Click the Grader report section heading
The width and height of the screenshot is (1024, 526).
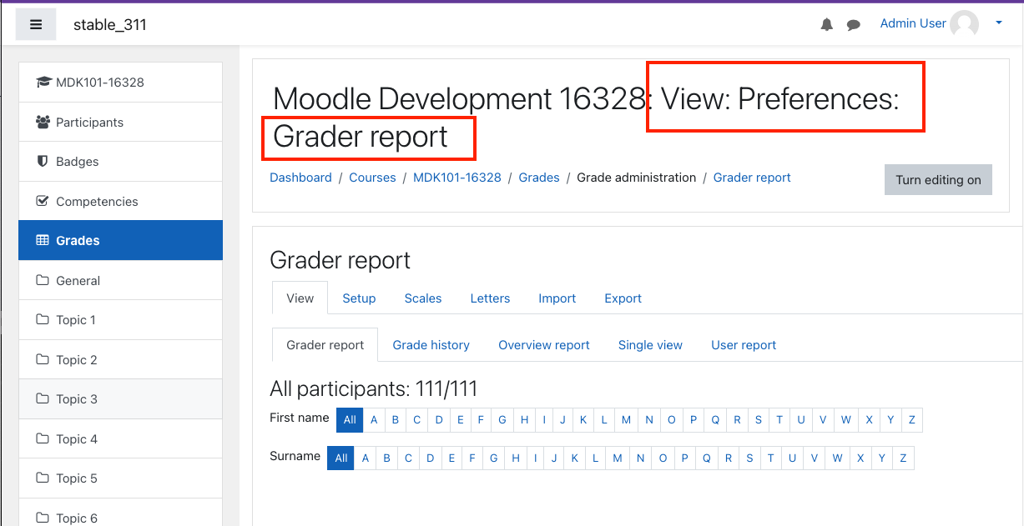[x=340, y=260]
